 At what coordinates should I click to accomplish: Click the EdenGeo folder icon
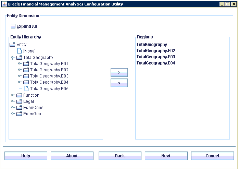[x=19, y=114]
